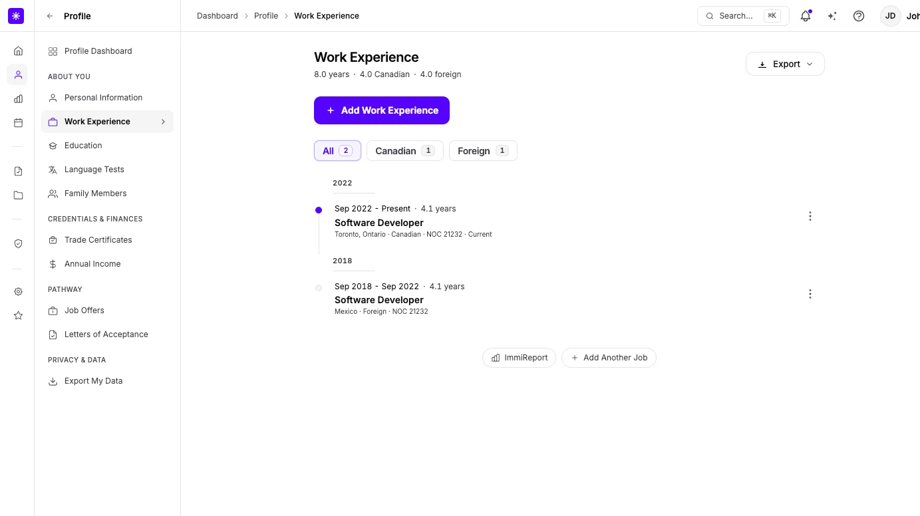Screen dimensions: 920x516
Task: Click Add Another Job
Action: [x=609, y=358]
